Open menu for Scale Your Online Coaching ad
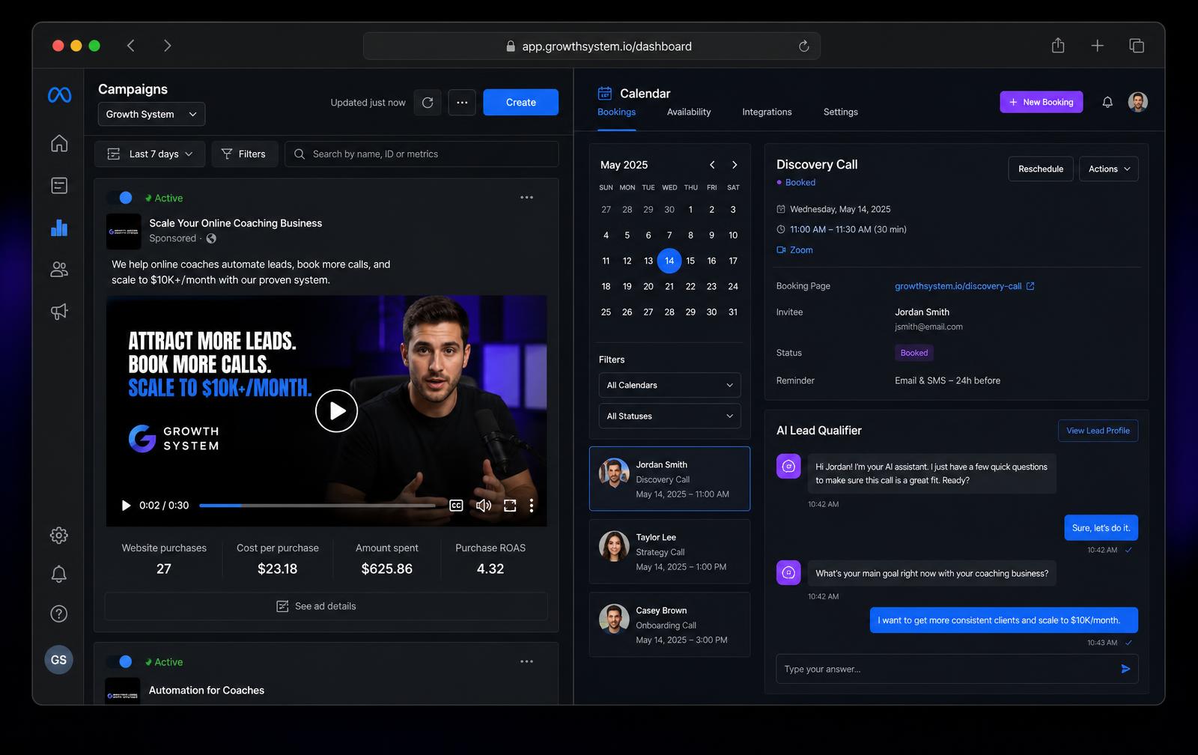The width and height of the screenshot is (1198, 755). tap(527, 198)
